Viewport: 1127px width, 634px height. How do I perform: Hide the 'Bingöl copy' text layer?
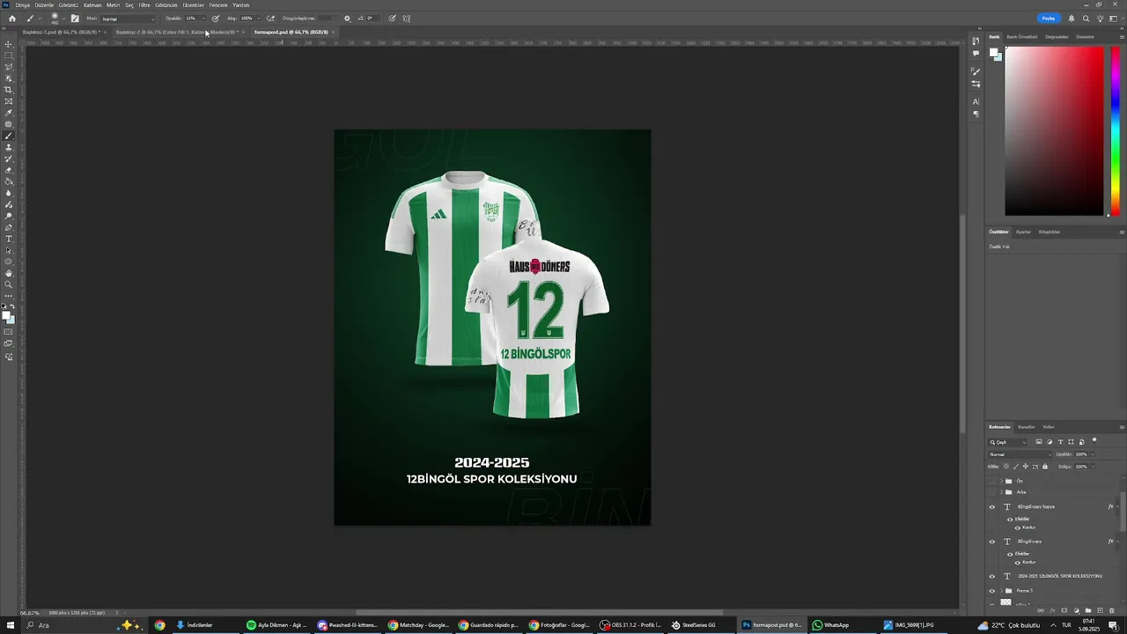[x=992, y=542]
